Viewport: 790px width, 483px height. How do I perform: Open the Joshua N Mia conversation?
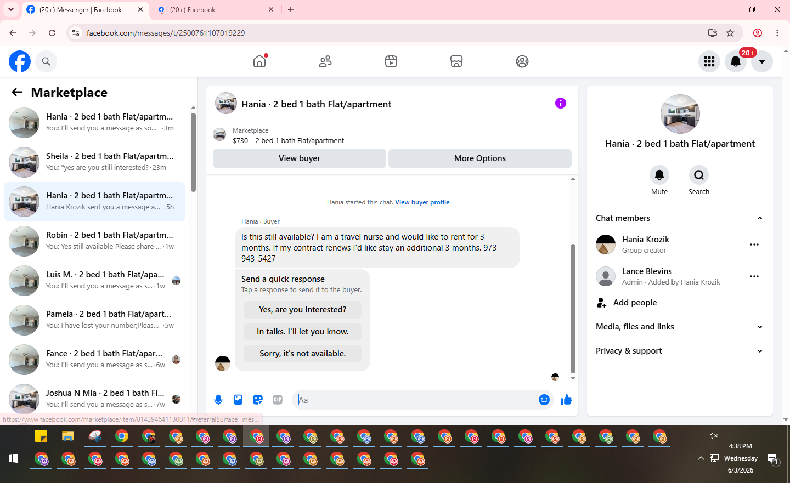coord(94,399)
